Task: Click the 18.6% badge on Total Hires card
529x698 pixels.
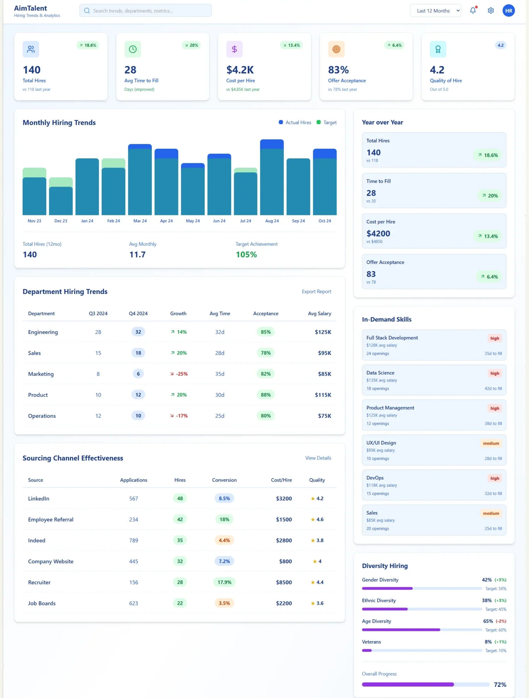Action: [88, 45]
